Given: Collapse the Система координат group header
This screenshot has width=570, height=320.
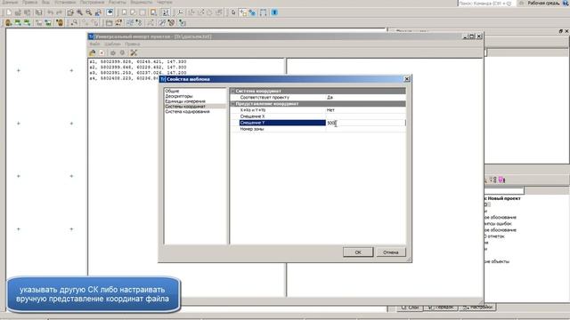Looking at the screenshot, I should click(x=233, y=91).
